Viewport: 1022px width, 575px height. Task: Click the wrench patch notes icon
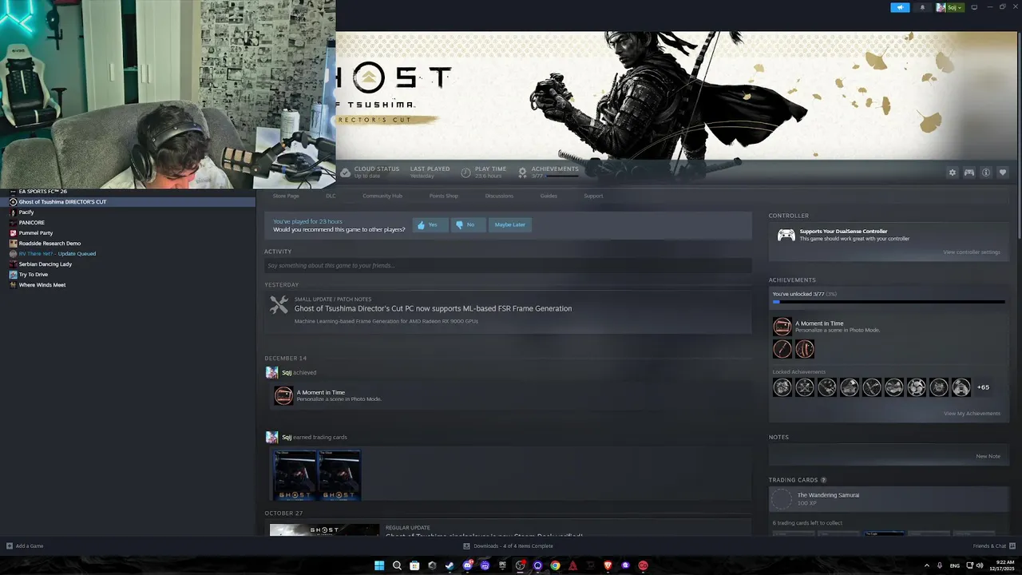(x=279, y=304)
